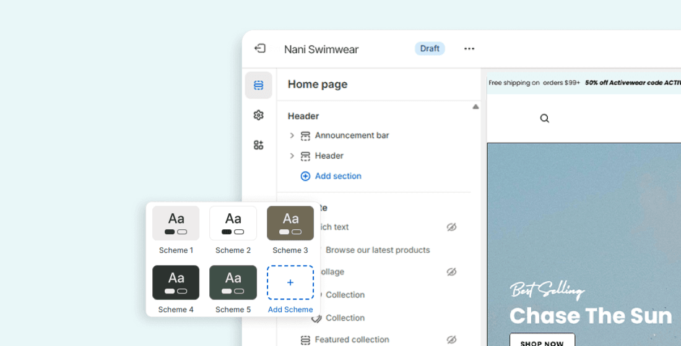
Task: Click the 50% off Activewear code text
Action: (633, 82)
